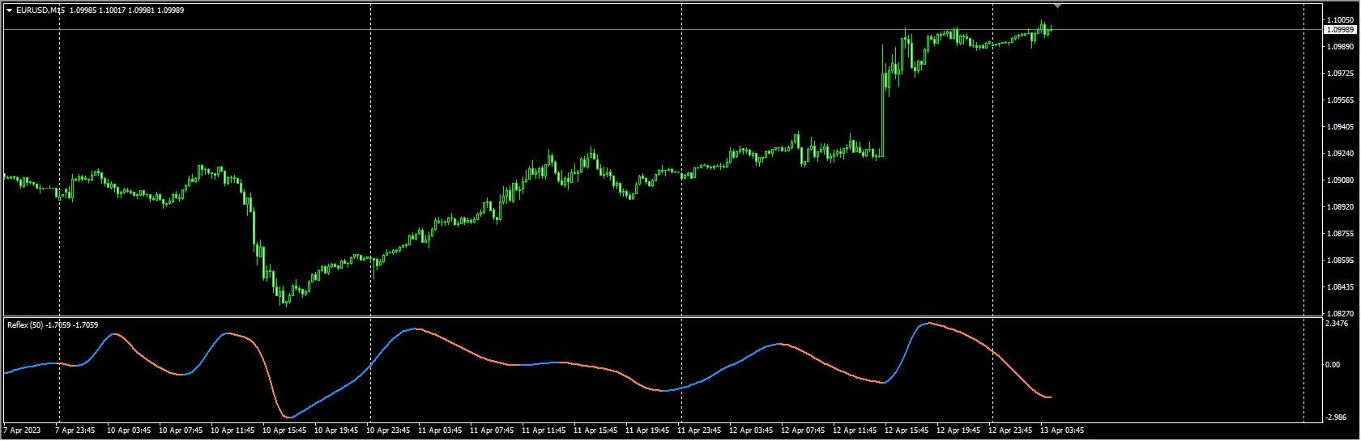Click the 12 Apr 03:45 time label
This screenshot has width=1361, height=441.
point(751,430)
